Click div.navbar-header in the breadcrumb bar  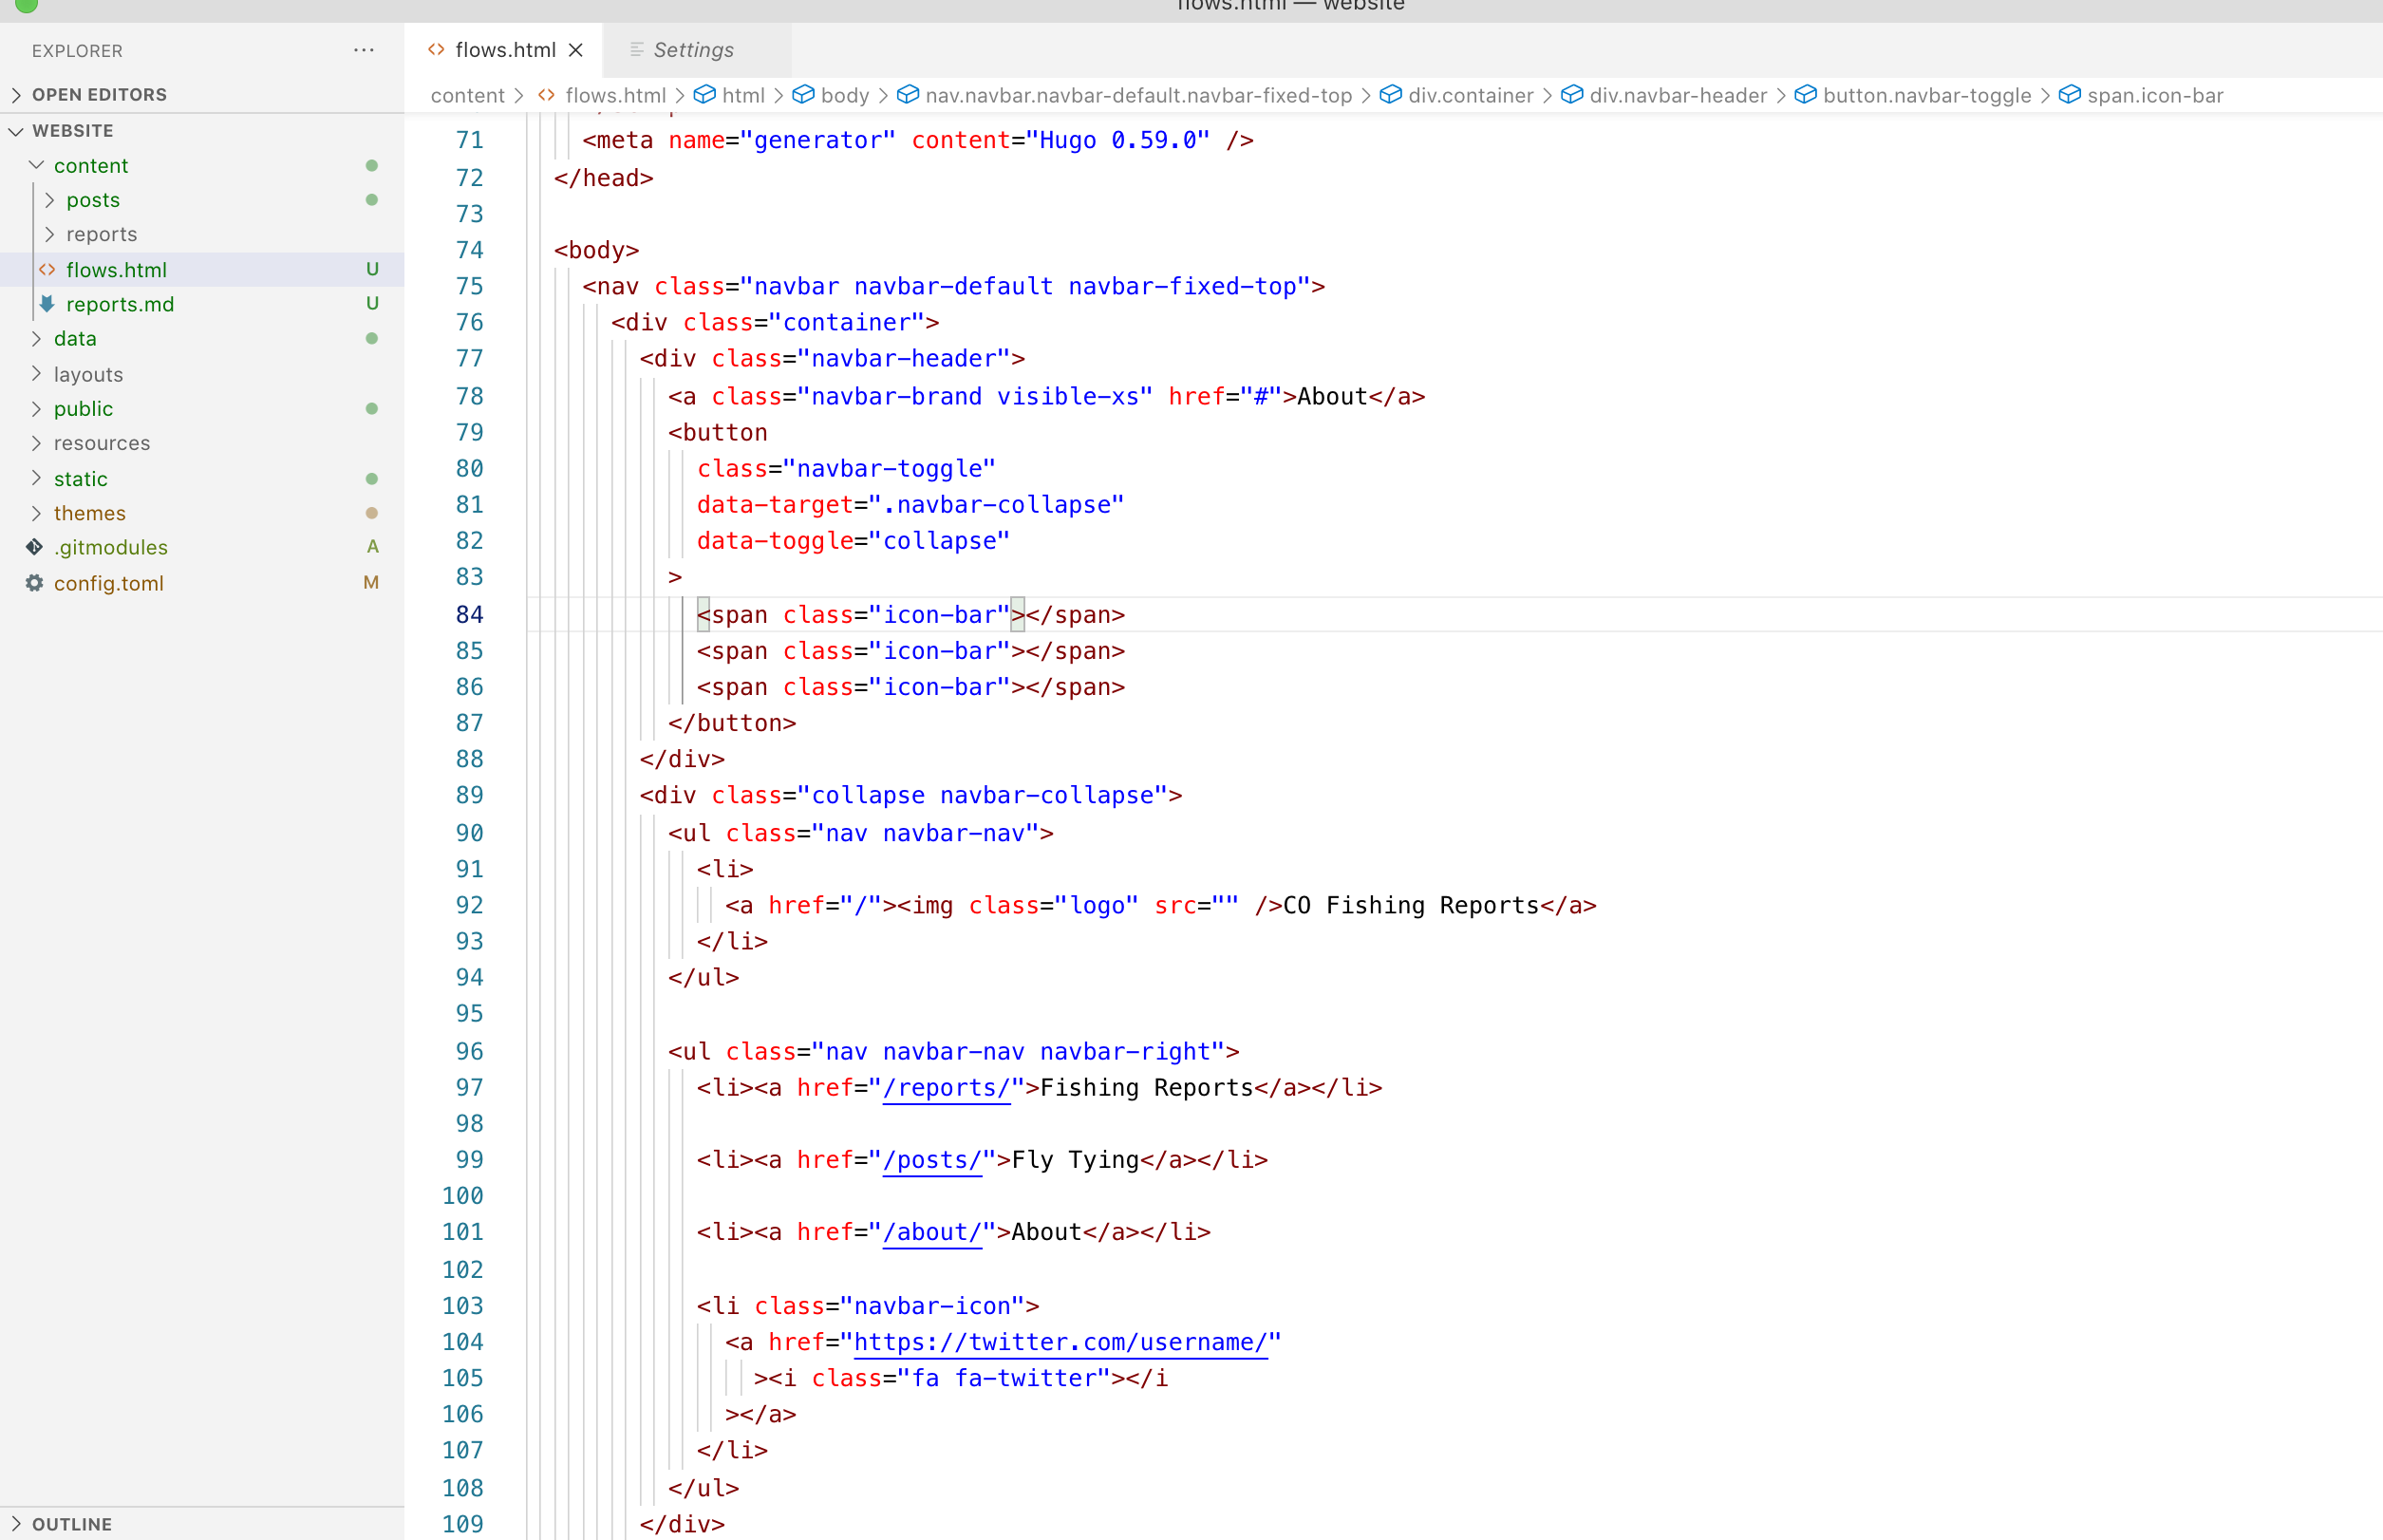(1677, 95)
